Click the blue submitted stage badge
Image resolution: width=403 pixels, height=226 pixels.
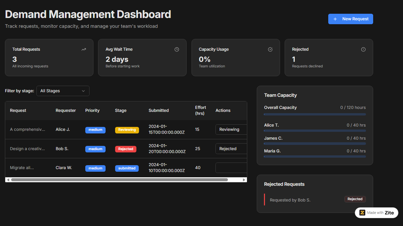point(127,168)
